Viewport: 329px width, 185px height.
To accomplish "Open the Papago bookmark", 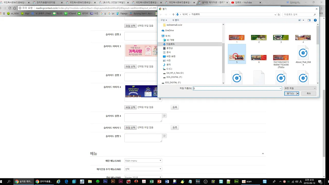I will click(122, 14).
